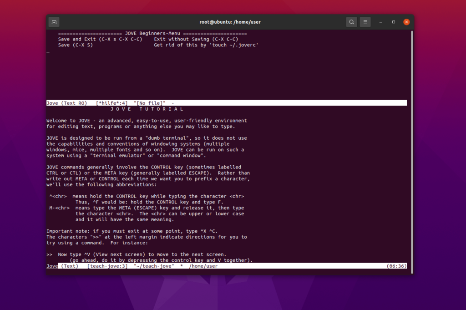
Task: Click line 'Thus, ^F would be:'
Action: (x=149, y=202)
